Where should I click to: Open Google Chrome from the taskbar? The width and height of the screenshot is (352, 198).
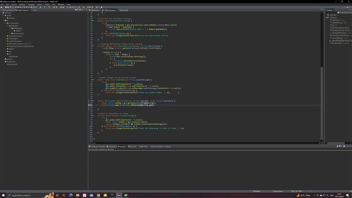[98, 195]
